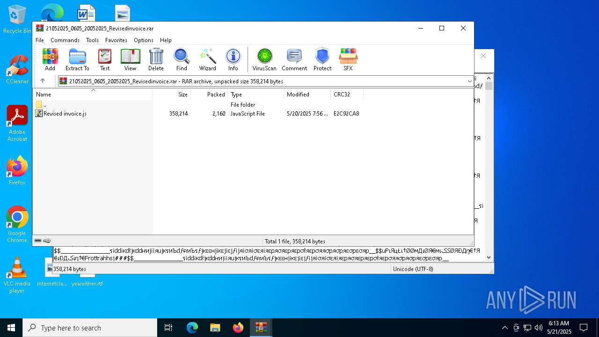Open the Help menu
The image size is (599, 337).
click(166, 40)
